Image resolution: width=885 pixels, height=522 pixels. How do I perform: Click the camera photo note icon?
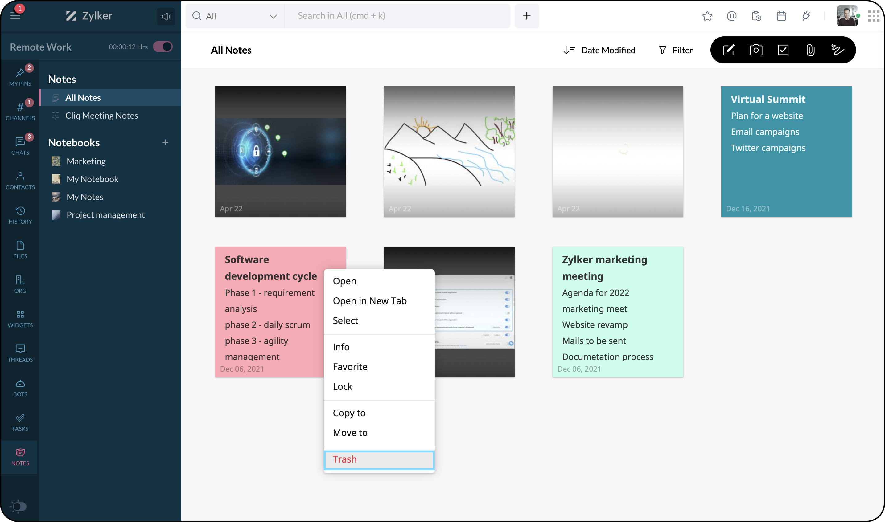pos(755,50)
